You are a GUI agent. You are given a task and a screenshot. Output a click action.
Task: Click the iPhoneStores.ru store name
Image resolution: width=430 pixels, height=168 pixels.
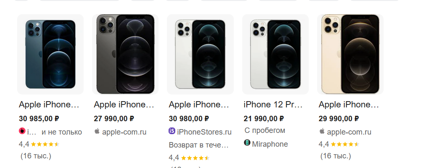[204, 132]
